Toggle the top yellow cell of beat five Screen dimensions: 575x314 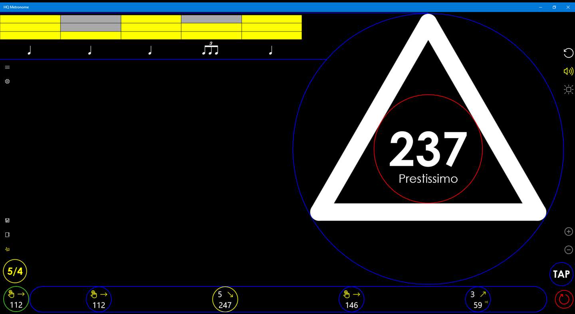[272, 19]
